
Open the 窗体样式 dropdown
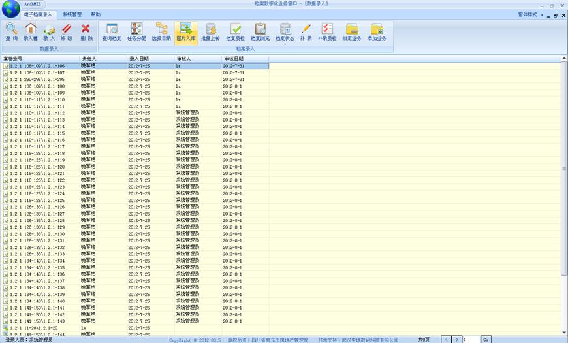(x=531, y=15)
